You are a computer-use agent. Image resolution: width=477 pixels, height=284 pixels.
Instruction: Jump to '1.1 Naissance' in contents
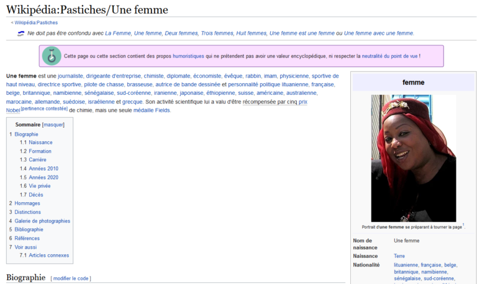click(40, 143)
